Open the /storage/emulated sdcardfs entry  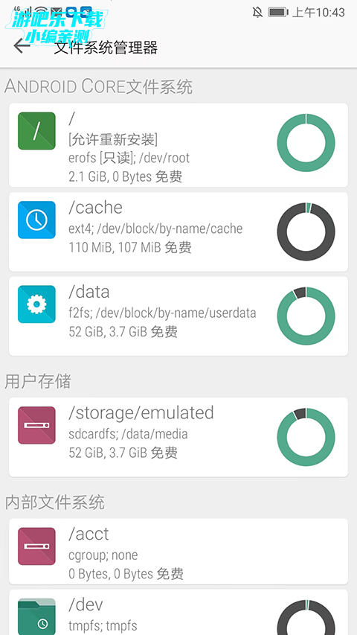click(178, 437)
